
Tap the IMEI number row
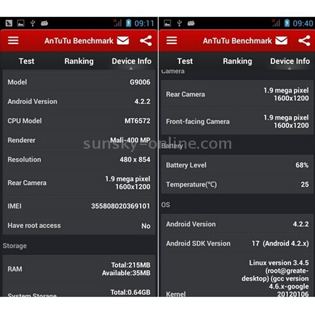point(79,206)
